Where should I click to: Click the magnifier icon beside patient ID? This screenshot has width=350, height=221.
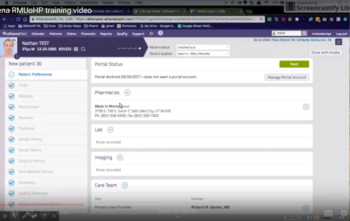pos(83,49)
